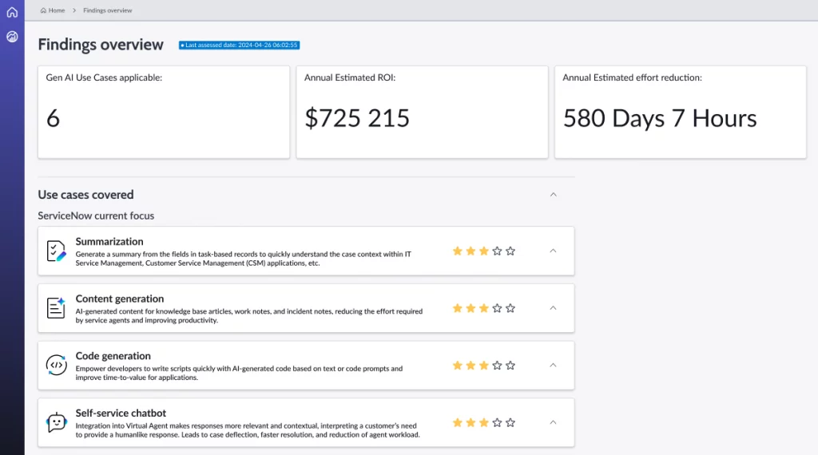The width and height of the screenshot is (818, 455).
Task: Collapse the Code generation card
Action: point(553,365)
